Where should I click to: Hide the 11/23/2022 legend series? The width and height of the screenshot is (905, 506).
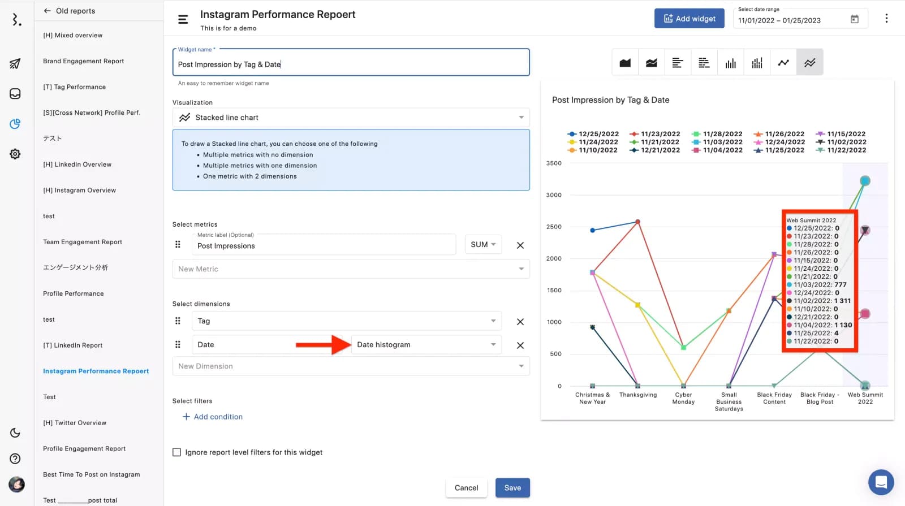click(x=655, y=135)
